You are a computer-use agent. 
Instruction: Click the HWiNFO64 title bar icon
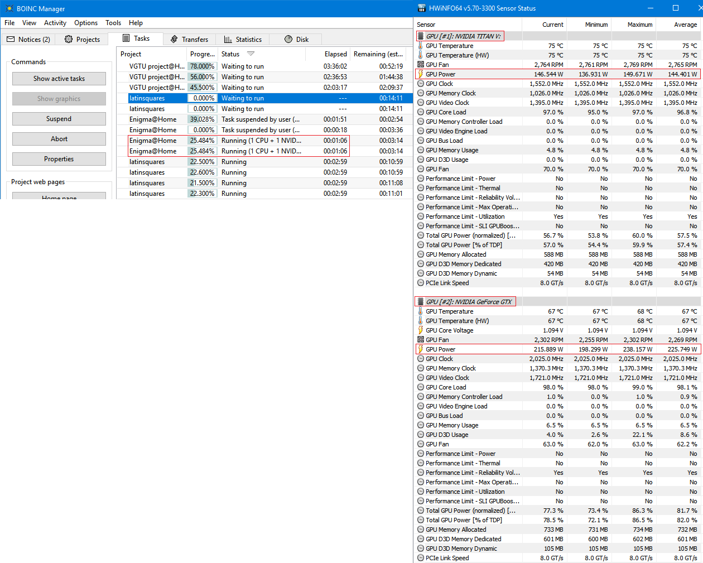click(422, 8)
